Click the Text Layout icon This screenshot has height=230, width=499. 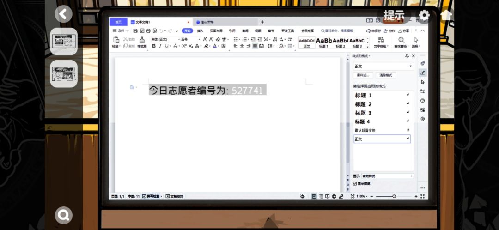381,40
